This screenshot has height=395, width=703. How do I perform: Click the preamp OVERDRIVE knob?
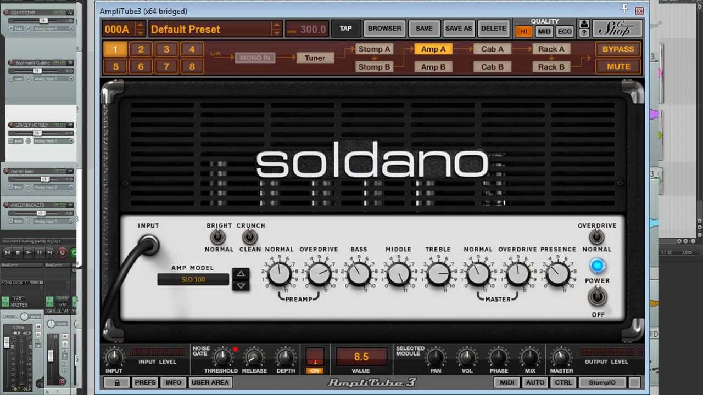(319, 274)
